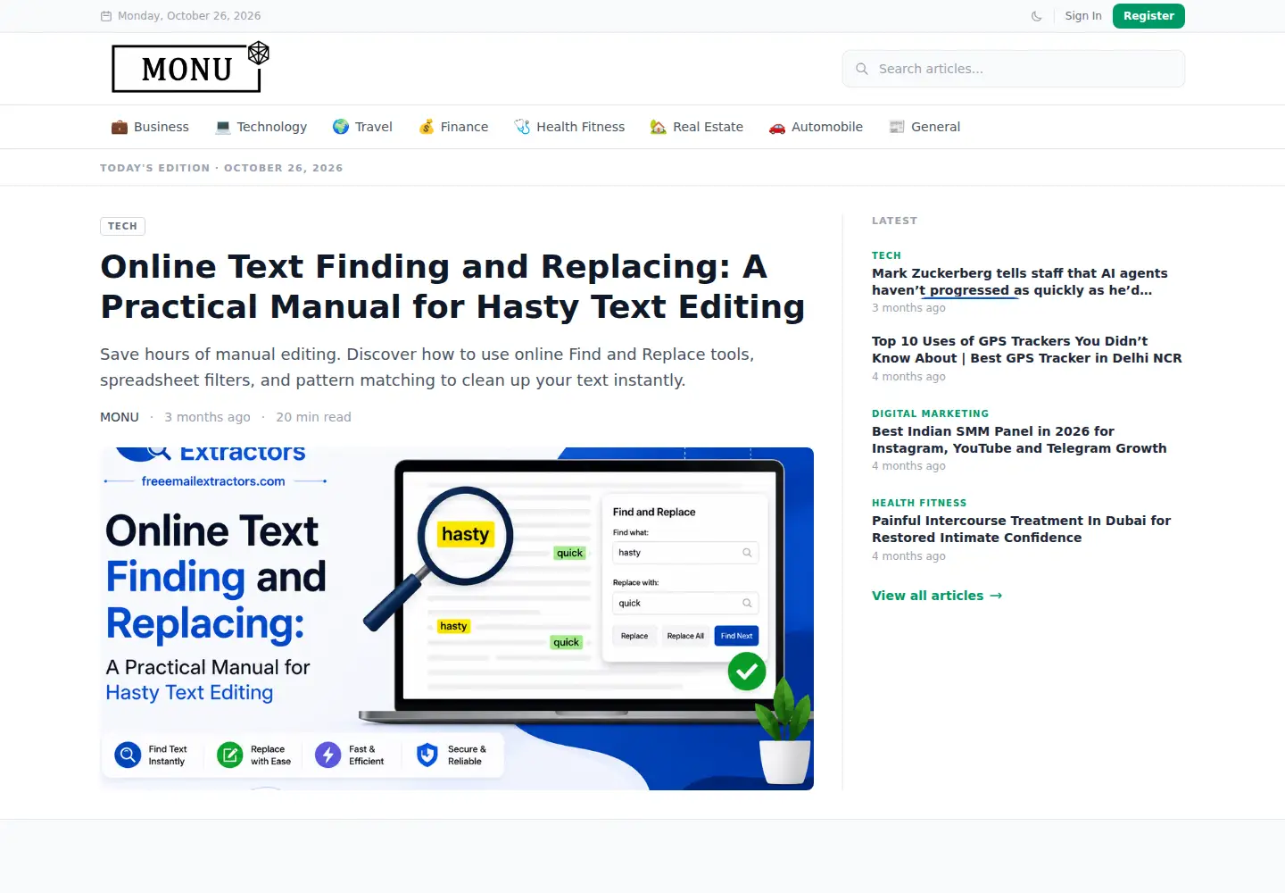
Task: Open the featured article hero image
Action: click(457, 619)
